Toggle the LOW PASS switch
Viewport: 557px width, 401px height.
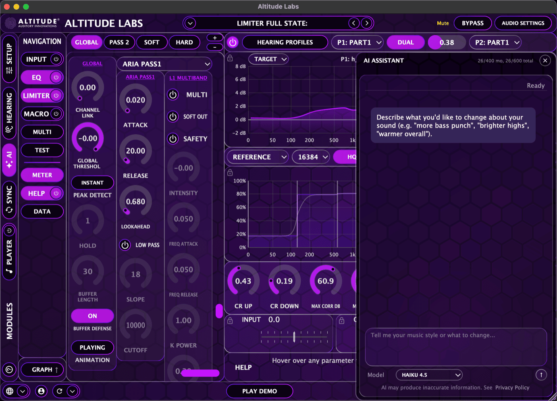tap(125, 245)
